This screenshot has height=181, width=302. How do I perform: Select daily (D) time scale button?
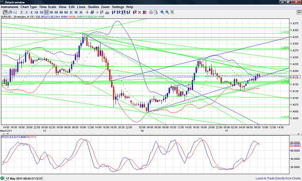[71, 13]
